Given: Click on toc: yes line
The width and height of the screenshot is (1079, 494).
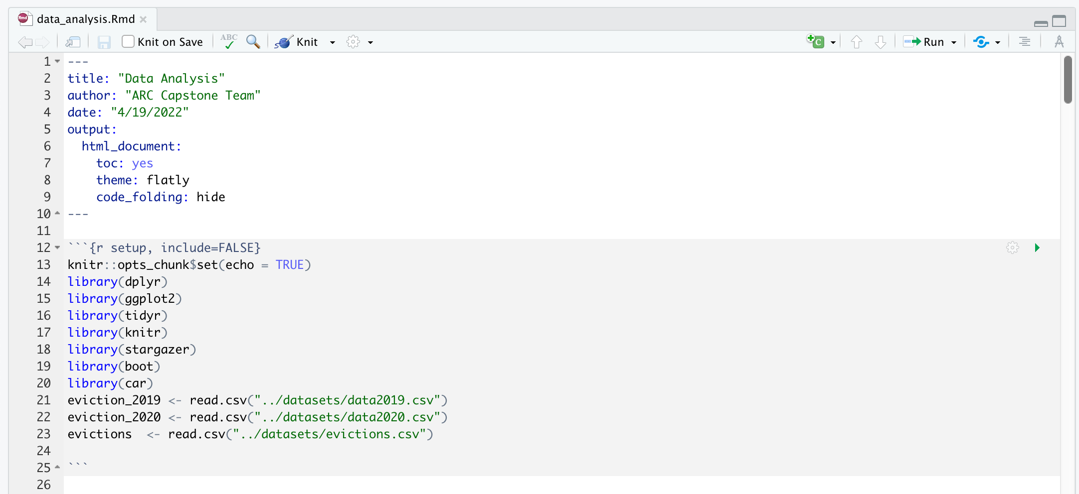Looking at the screenshot, I should [125, 163].
